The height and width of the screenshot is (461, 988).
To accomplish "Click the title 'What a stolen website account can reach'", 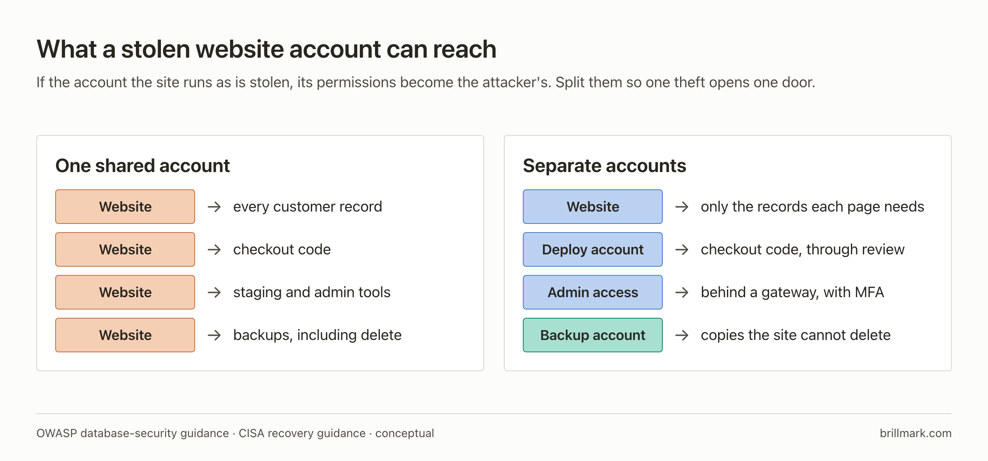I will [266, 49].
